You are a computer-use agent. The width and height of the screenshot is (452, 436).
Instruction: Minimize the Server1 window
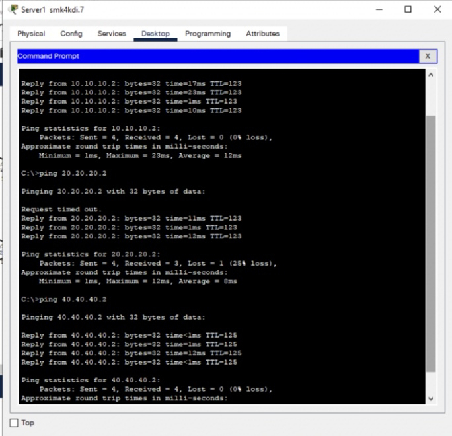coord(379,9)
